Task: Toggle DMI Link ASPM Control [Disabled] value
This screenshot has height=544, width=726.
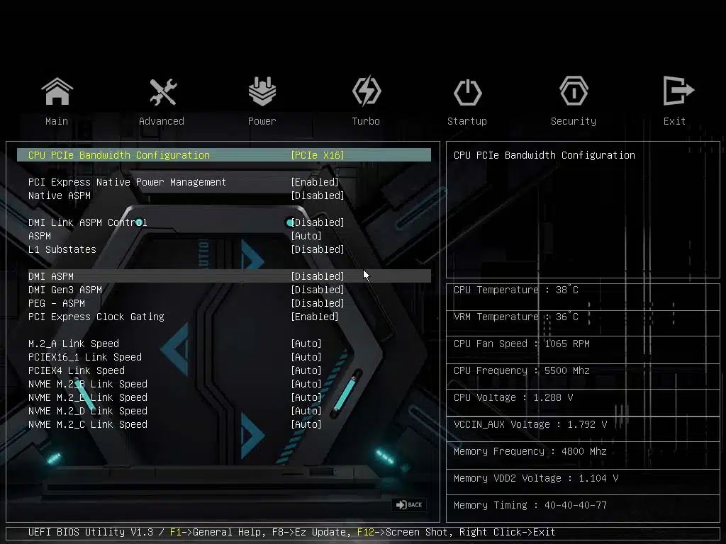Action: tap(318, 222)
